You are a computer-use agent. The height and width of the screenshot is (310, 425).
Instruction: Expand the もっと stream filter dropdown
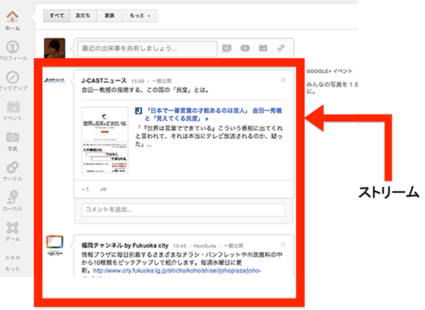point(140,16)
